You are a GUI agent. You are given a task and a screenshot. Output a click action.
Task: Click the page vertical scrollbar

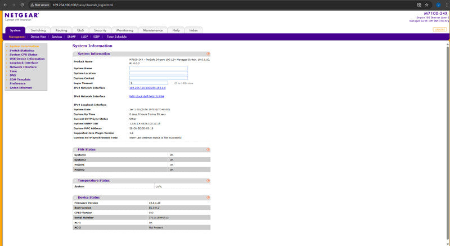click(448, 144)
